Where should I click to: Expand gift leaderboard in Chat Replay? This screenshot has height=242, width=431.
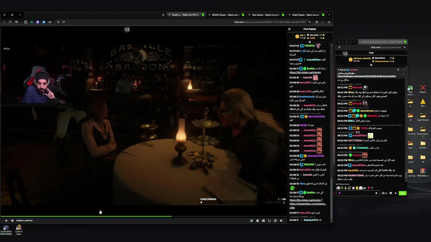tap(310, 42)
